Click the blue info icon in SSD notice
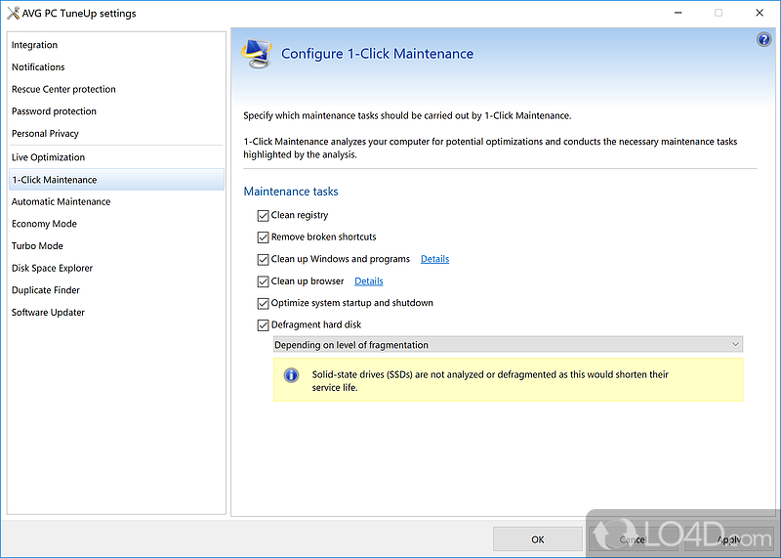The height and width of the screenshot is (558, 781). (291, 375)
